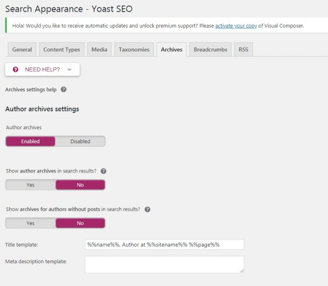
Task: Set Author archives to Enabled
Action: point(30,141)
